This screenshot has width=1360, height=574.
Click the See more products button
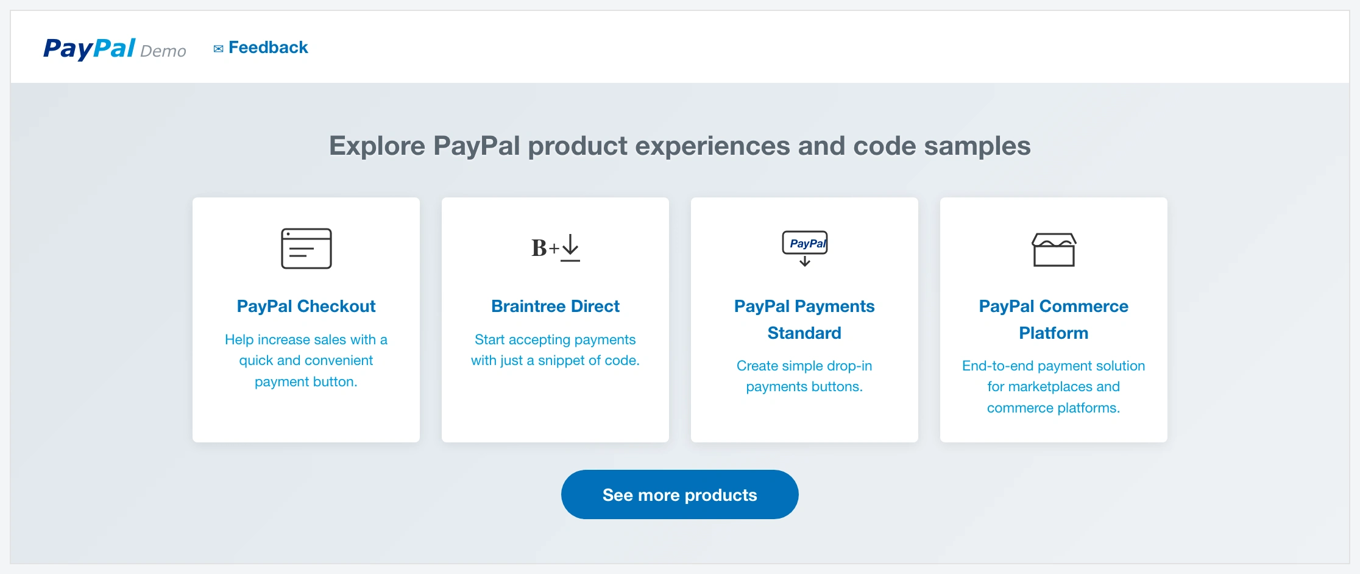tap(680, 494)
